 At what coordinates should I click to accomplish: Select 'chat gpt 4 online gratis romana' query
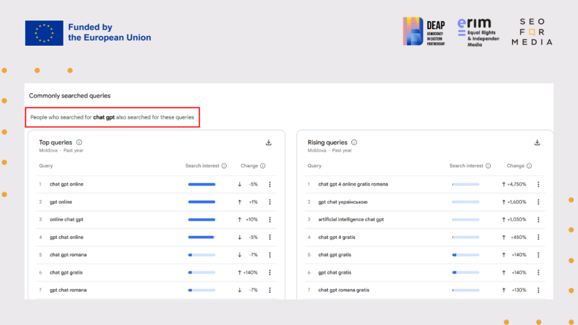(x=353, y=185)
